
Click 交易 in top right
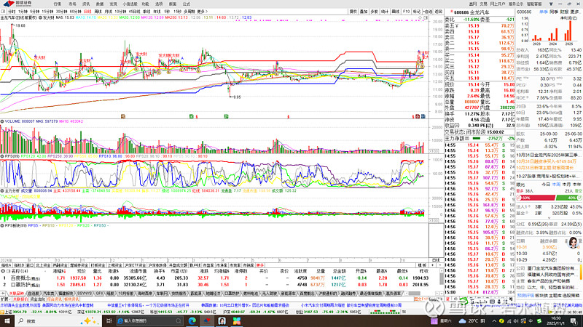(x=483, y=4)
